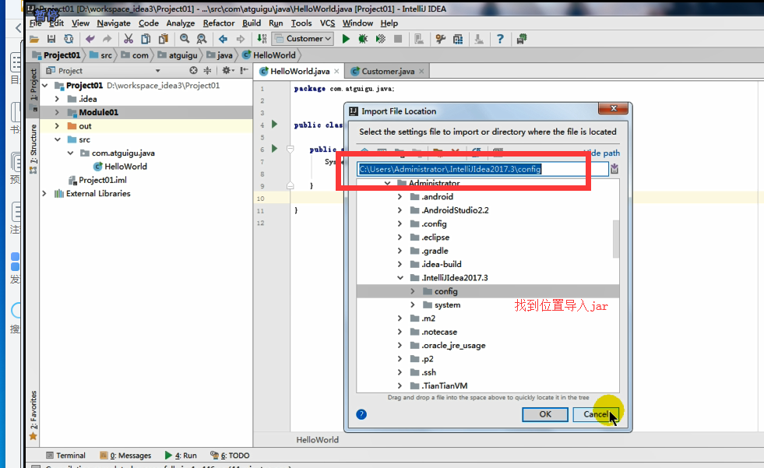Click the Undo arrow icon
The width and height of the screenshot is (764, 468).
click(90, 39)
